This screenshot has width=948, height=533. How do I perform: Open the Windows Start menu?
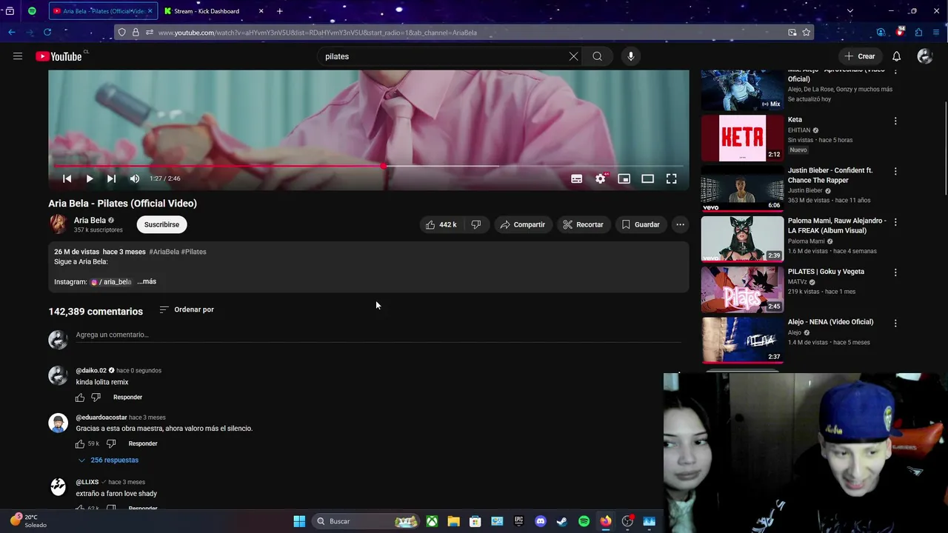[299, 521]
